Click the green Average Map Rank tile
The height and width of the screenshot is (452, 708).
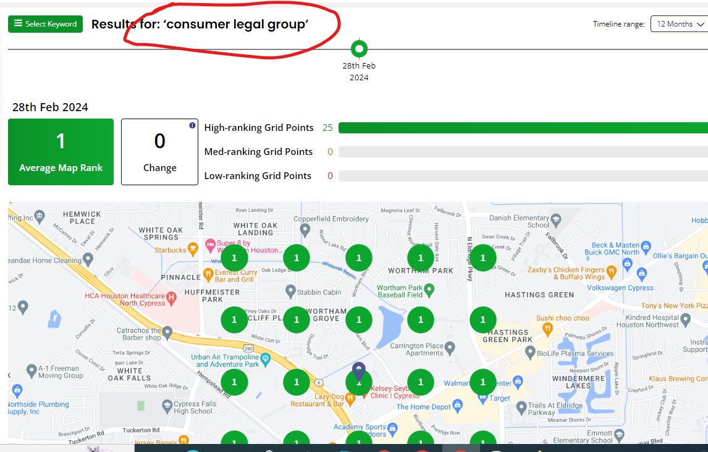pos(61,151)
